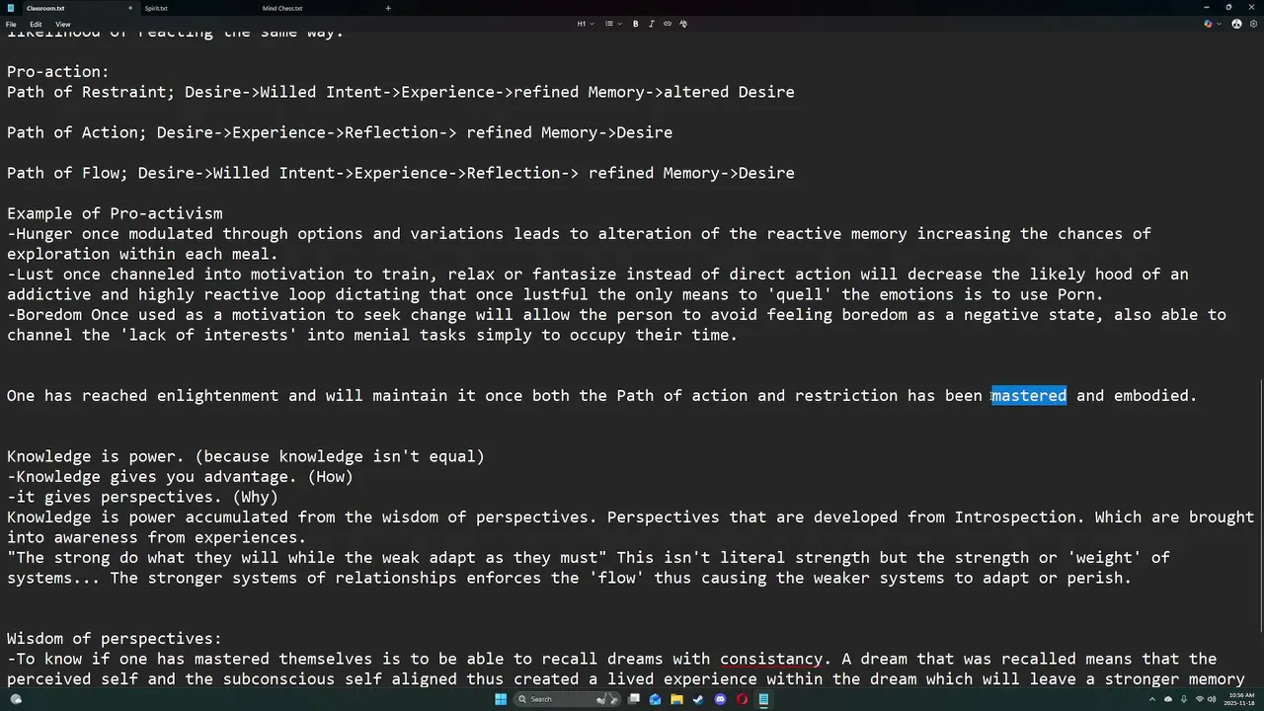Click the word '-Boredom' in the document

pyautogui.click(x=44, y=315)
